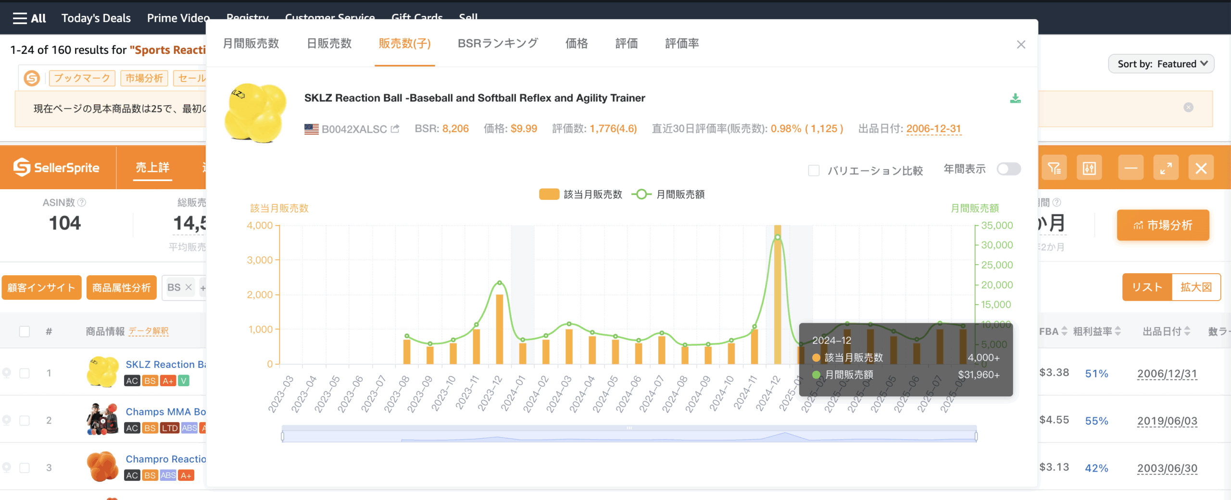This screenshot has width=1231, height=500.
Task: Click the orange 市場分析 button
Action: click(x=1163, y=225)
